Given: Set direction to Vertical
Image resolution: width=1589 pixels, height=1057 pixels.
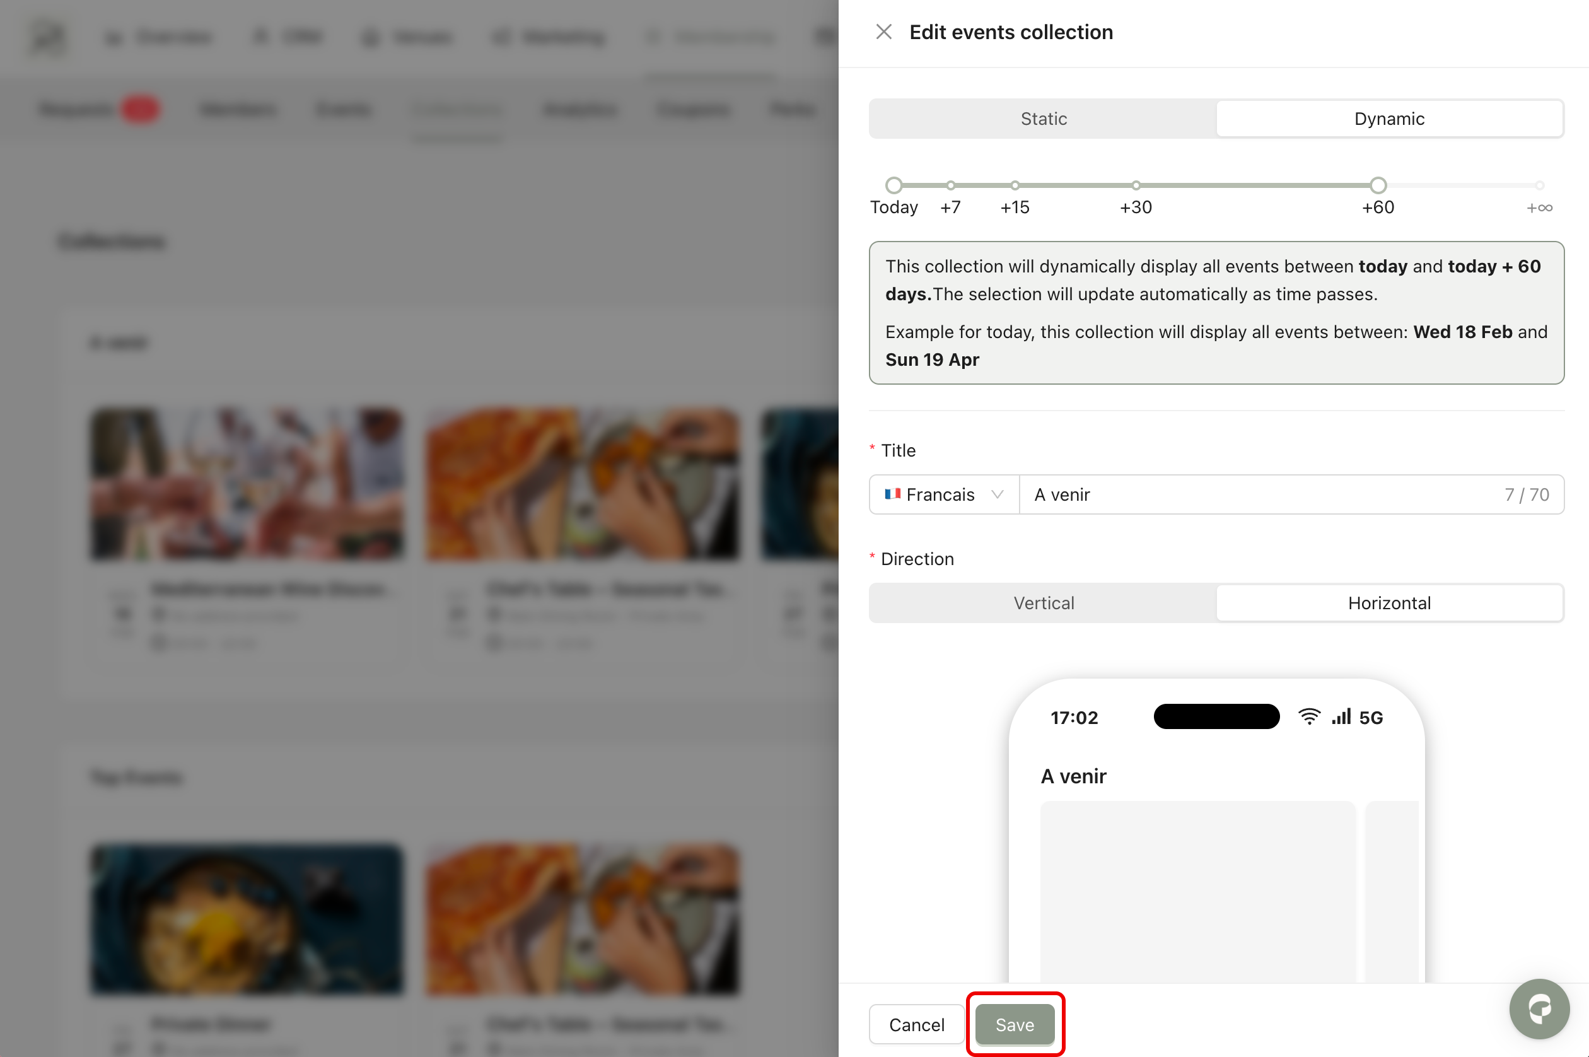Looking at the screenshot, I should pos(1042,603).
